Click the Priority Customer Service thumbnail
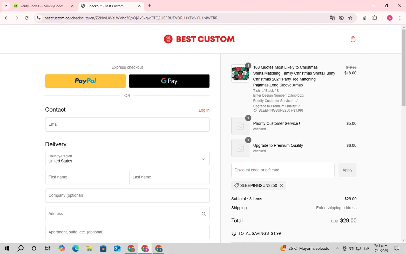The height and width of the screenshot is (254, 406). (240, 126)
